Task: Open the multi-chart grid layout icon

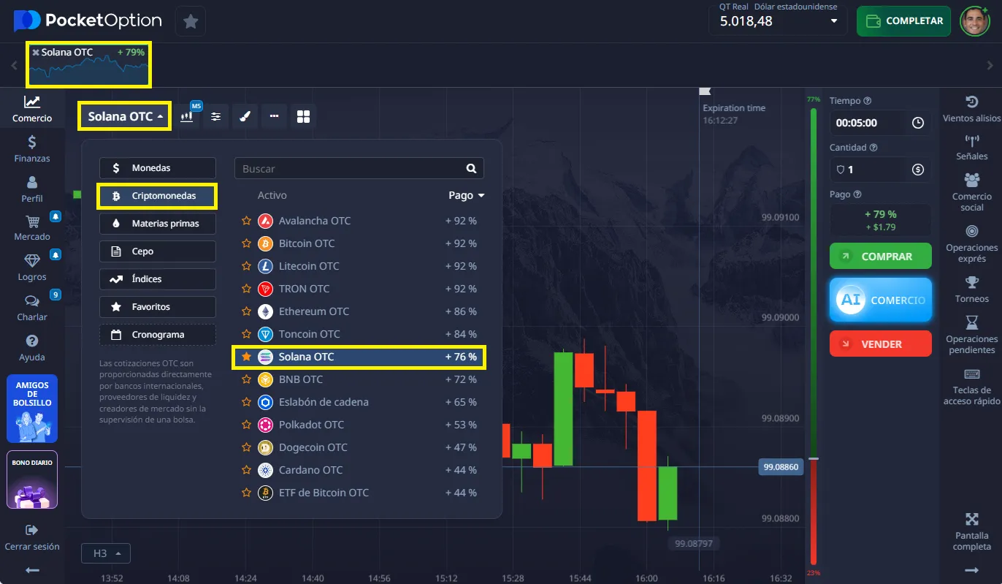Action: (303, 116)
